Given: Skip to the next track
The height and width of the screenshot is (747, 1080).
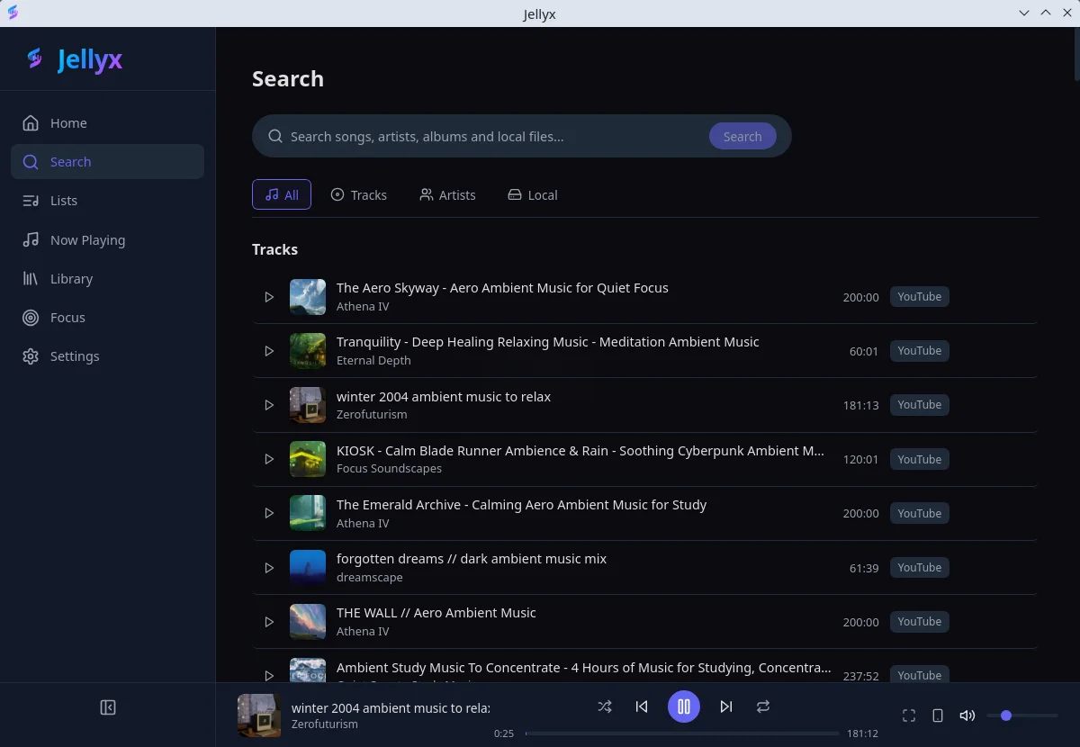Looking at the screenshot, I should (x=726, y=706).
